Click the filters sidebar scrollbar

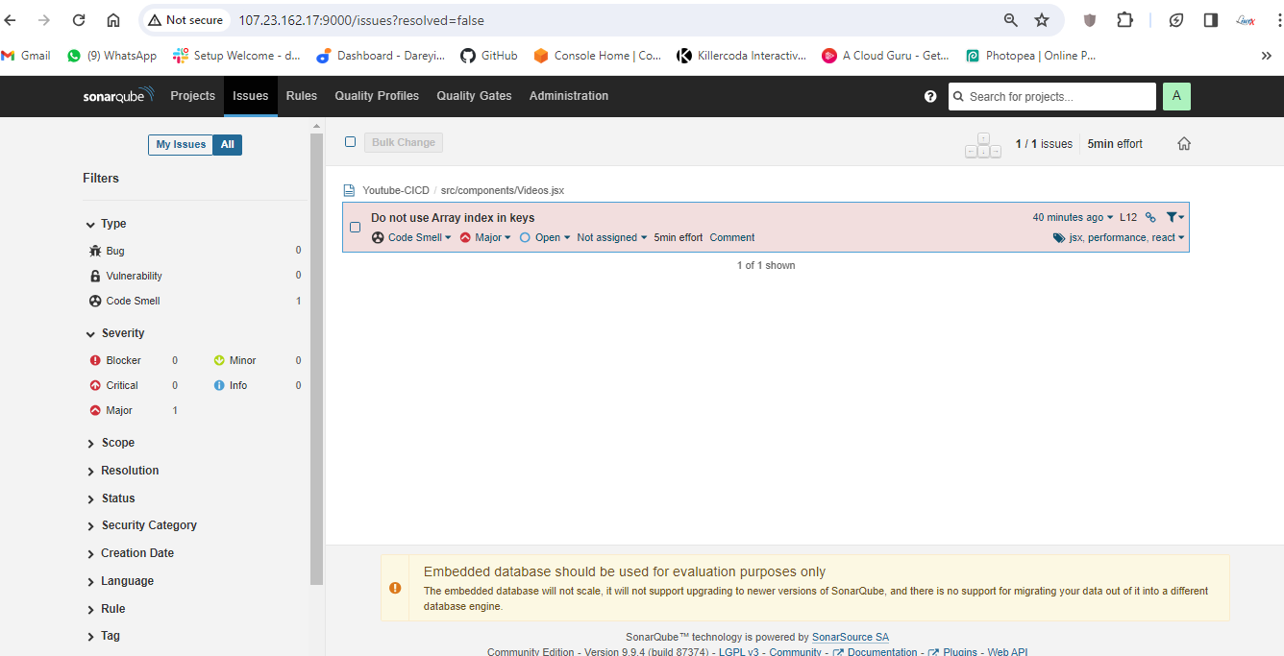(x=316, y=355)
